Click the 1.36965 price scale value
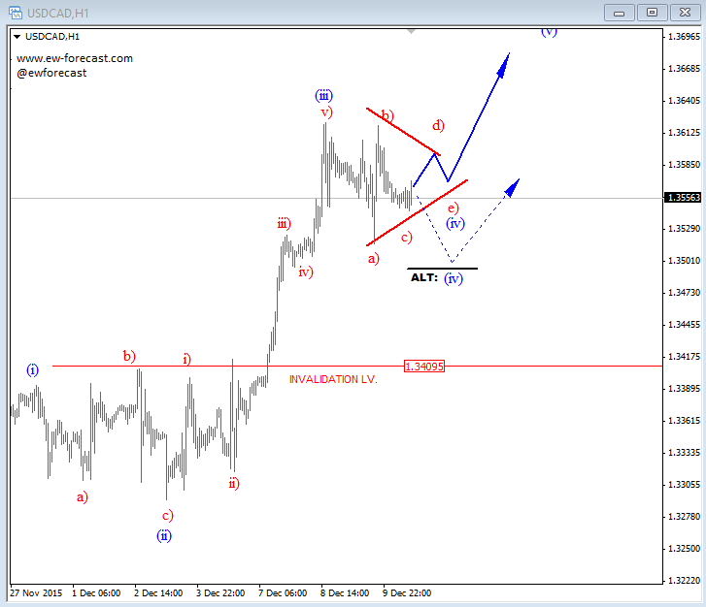This screenshot has width=706, height=607. [684, 37]
